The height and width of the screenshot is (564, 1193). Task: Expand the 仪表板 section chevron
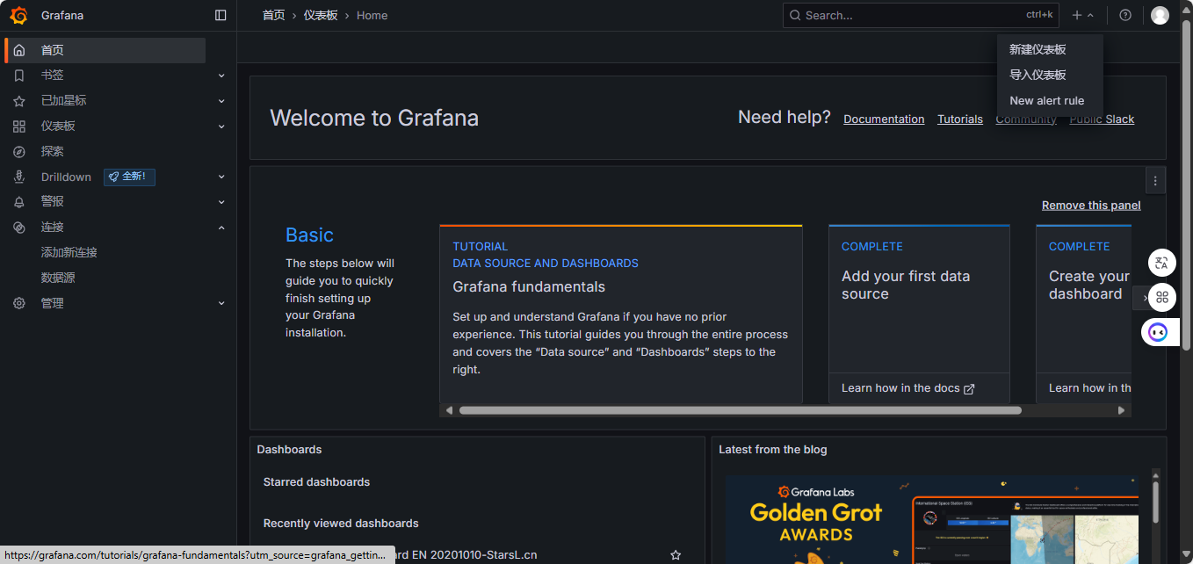click(x=221, y=127)
